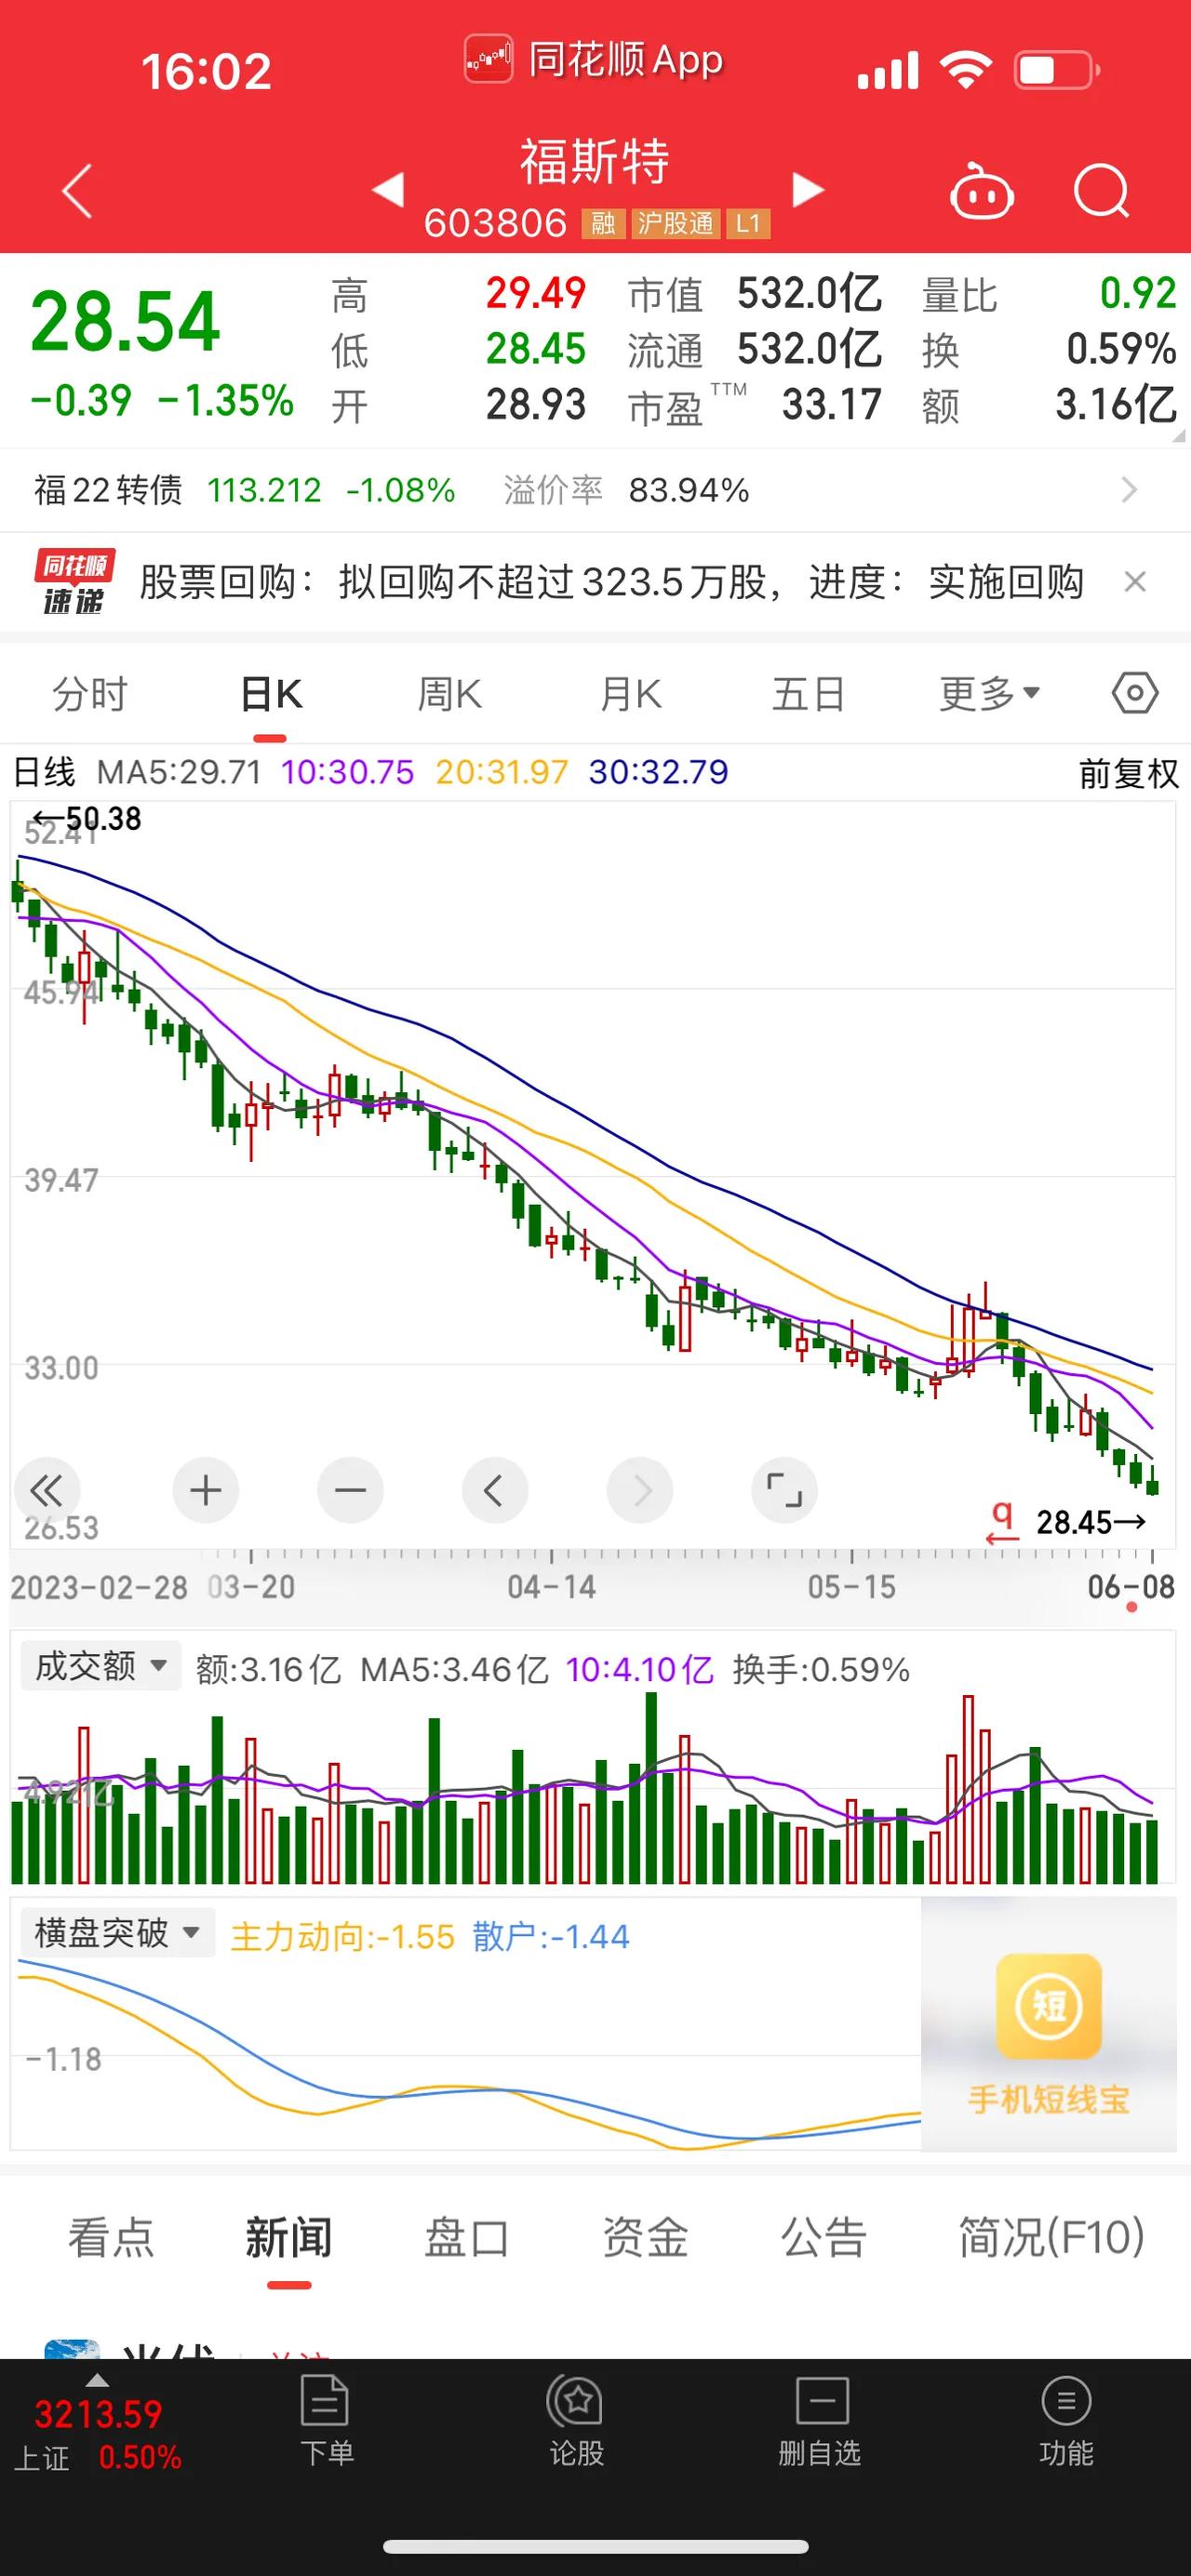
Task: Move chart right with arrow button
Action: point(639,1491)
